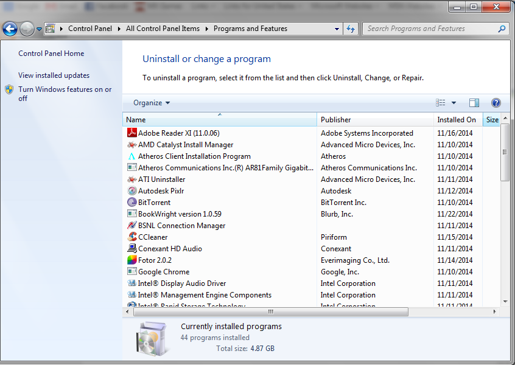Click the Atheros Client Installation Program icon
Screen dimensions: 515x365
click(x=131, y=156)
